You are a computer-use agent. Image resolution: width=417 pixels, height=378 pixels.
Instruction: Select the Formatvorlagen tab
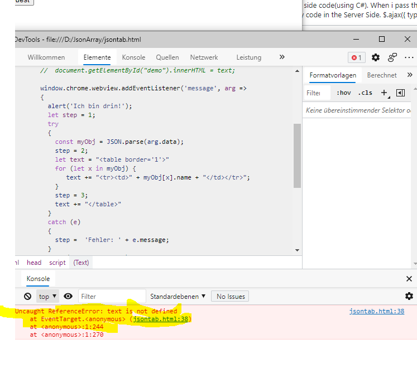[x=333, y=75]
